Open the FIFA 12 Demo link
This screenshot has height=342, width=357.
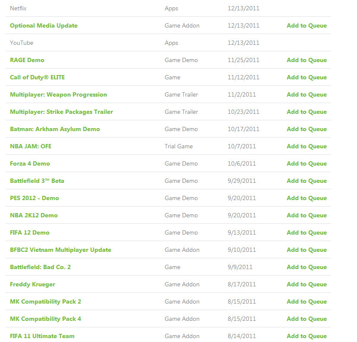[x=30, y=233]
